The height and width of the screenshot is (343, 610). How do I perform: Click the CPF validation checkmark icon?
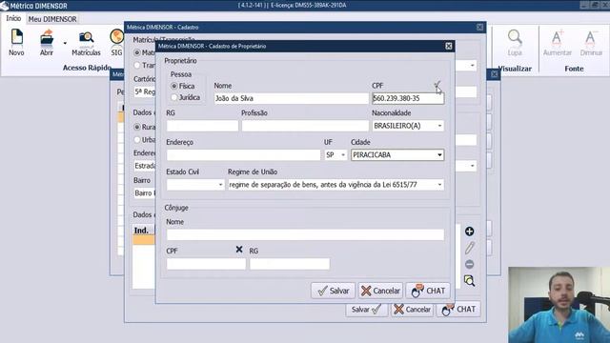[437, 85]
